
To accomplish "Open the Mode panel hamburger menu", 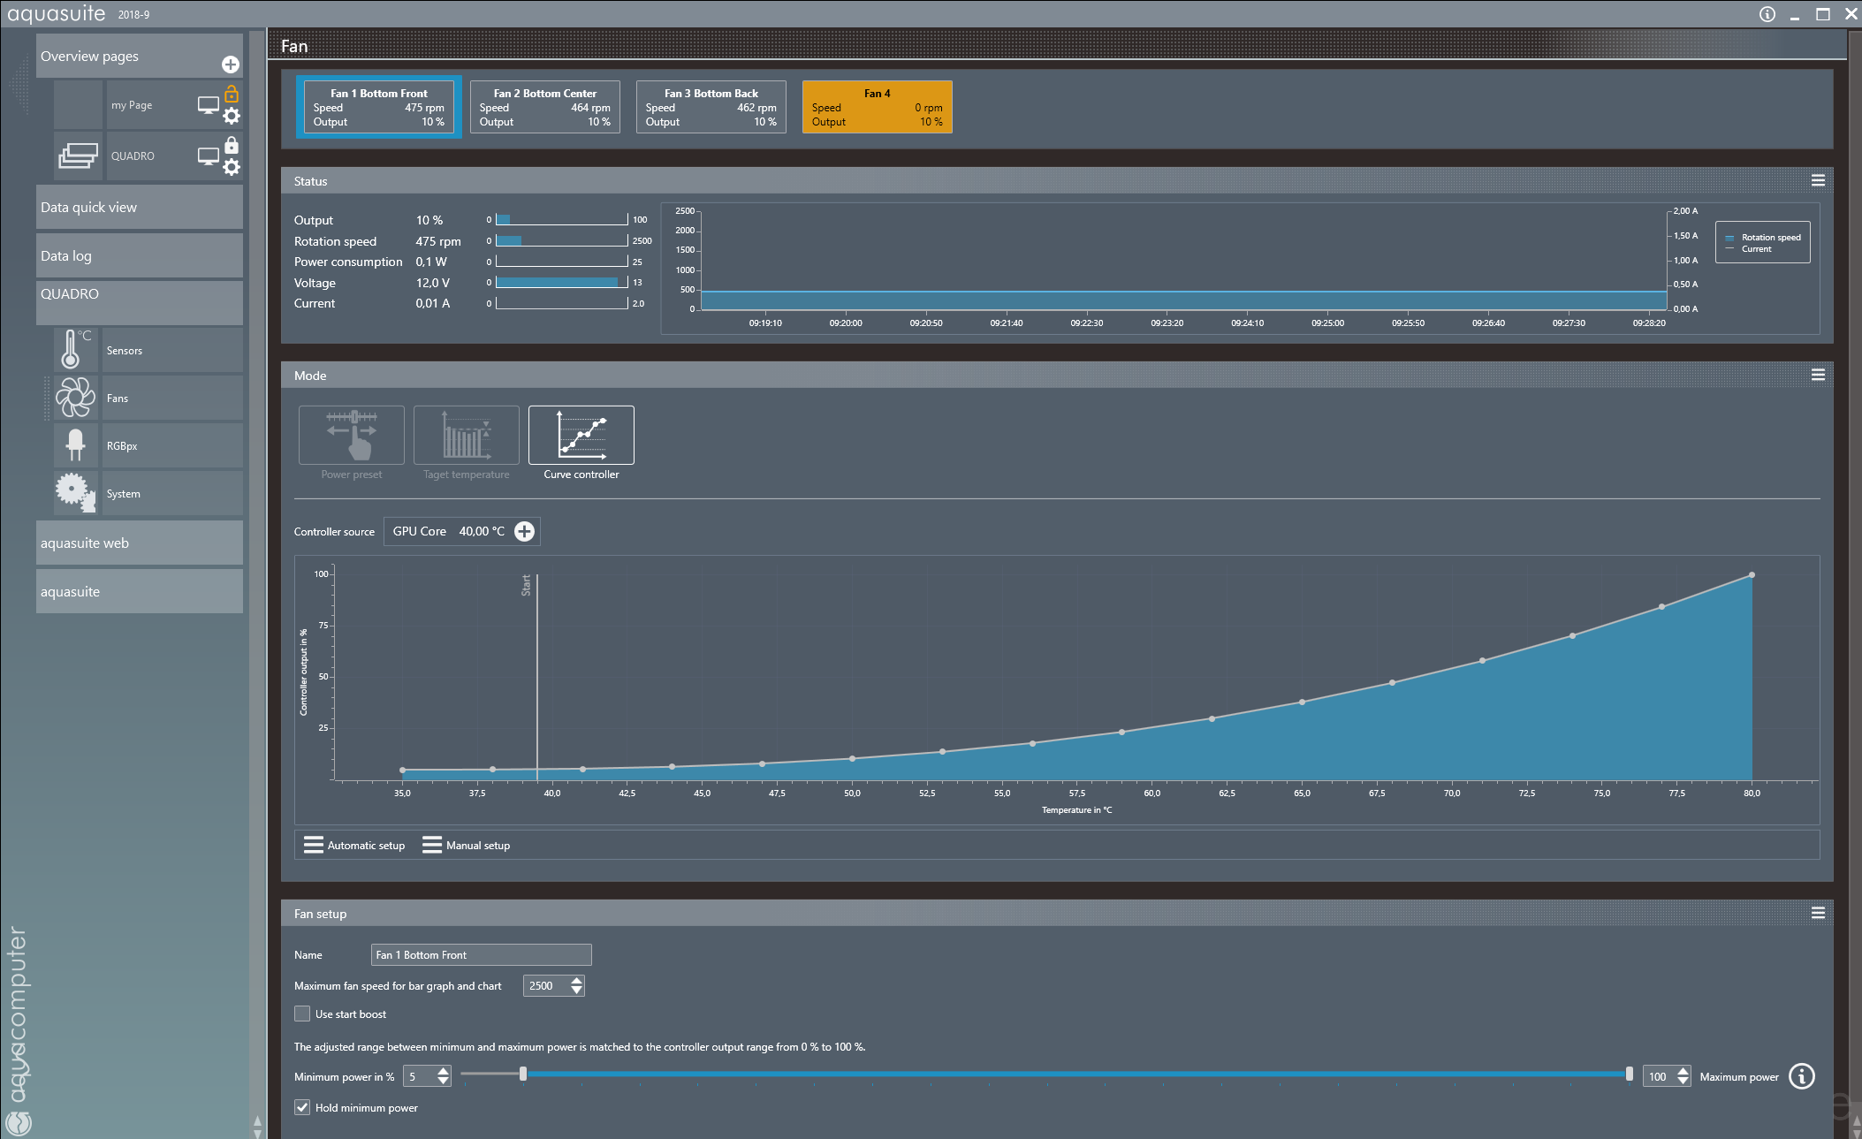I will pos(1818,375).
